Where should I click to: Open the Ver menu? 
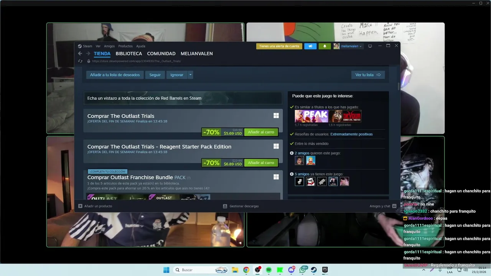click(x=98, y=46)
